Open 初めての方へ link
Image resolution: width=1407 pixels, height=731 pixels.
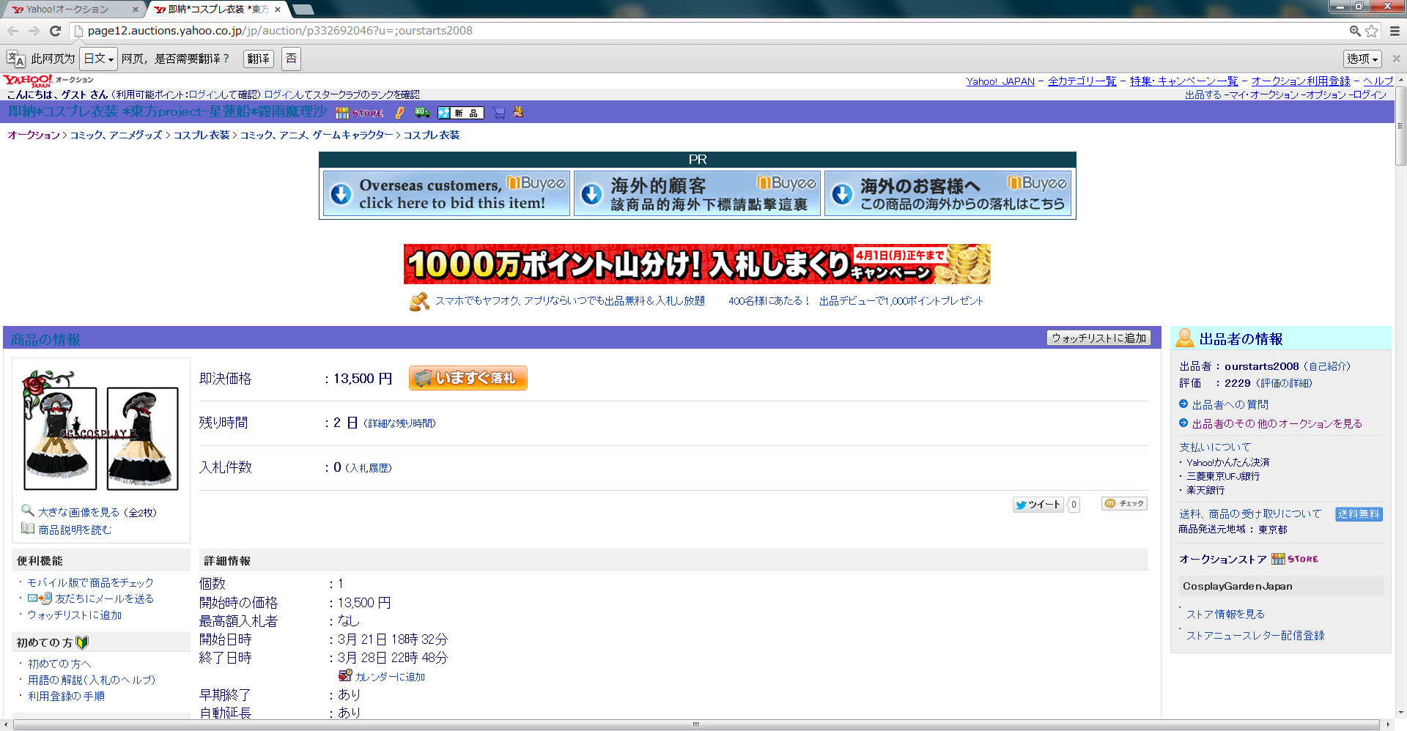click(x=59, y=664)
